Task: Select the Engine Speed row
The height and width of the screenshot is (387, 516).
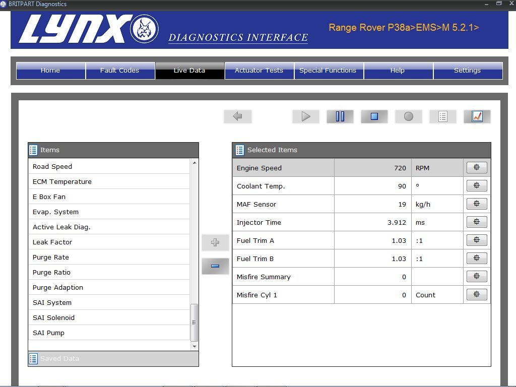Action: 361,168
